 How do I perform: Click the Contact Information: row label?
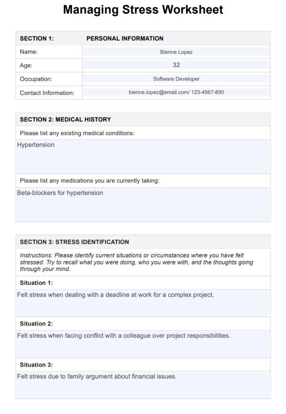(x=47, y=93)
